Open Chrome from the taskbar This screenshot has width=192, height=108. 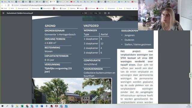pyautogui.click(x=27, y=106)
